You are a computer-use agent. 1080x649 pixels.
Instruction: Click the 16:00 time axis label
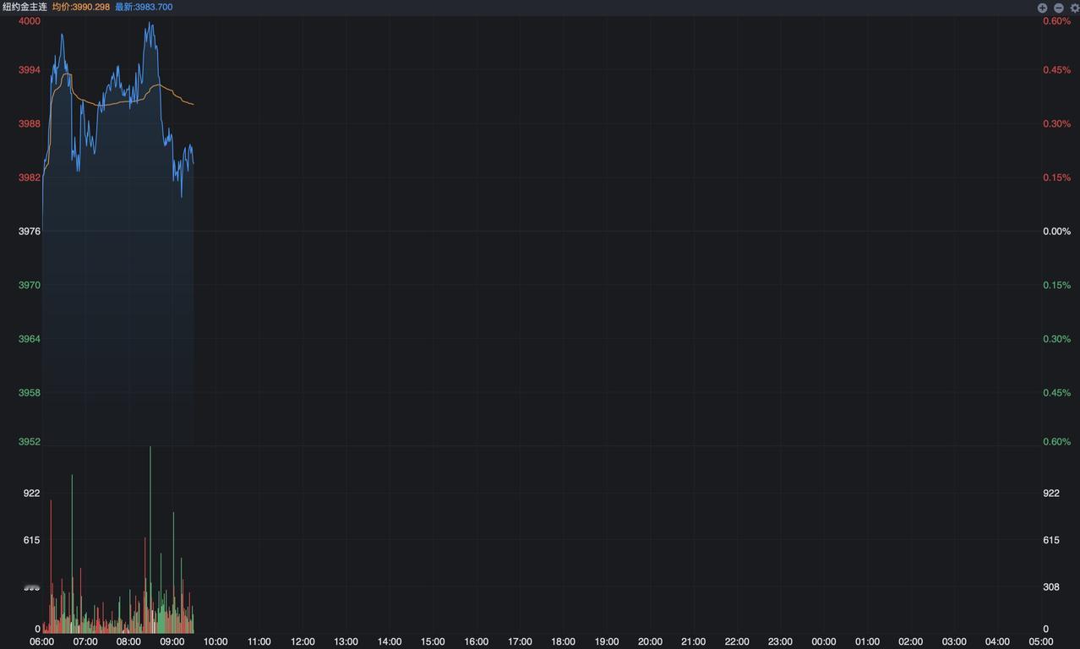477,642
